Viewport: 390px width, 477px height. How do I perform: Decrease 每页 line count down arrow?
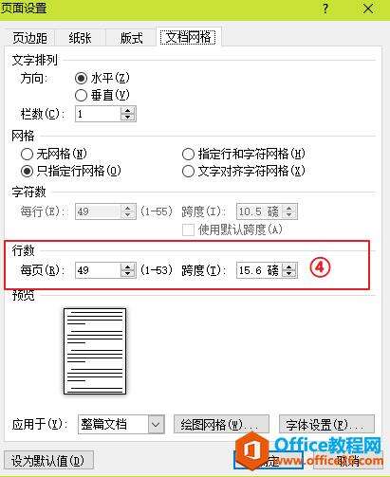128,274
